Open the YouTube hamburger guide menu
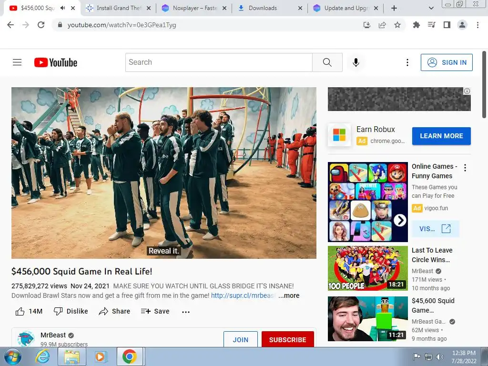 tap(17, 62)
